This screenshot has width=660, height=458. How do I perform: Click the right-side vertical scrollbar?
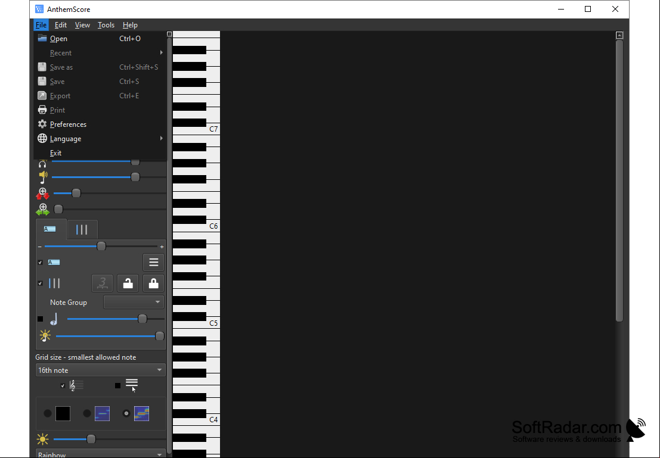(619, 181)
